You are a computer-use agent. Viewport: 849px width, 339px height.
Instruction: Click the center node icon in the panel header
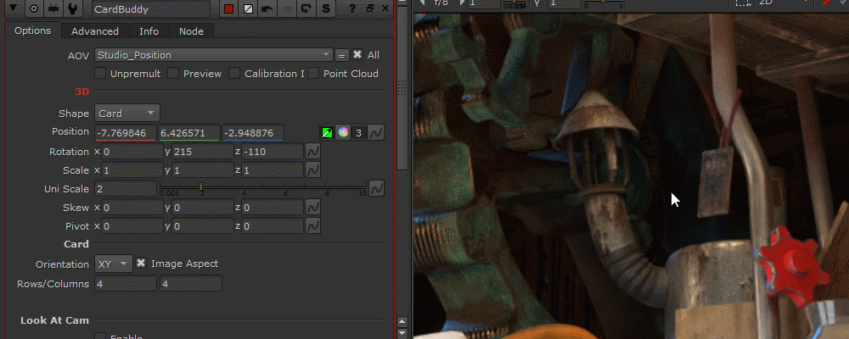(x=35, y=9)
